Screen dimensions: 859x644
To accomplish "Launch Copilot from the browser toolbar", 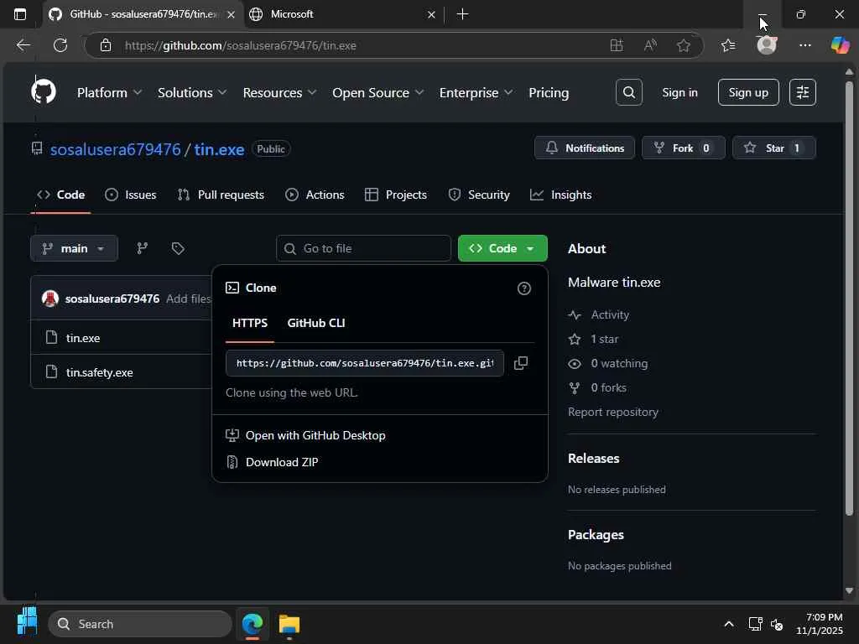I will (840, 45).
